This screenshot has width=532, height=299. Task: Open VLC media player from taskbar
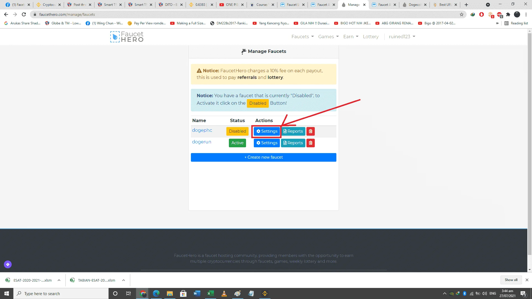coord(224,293)
